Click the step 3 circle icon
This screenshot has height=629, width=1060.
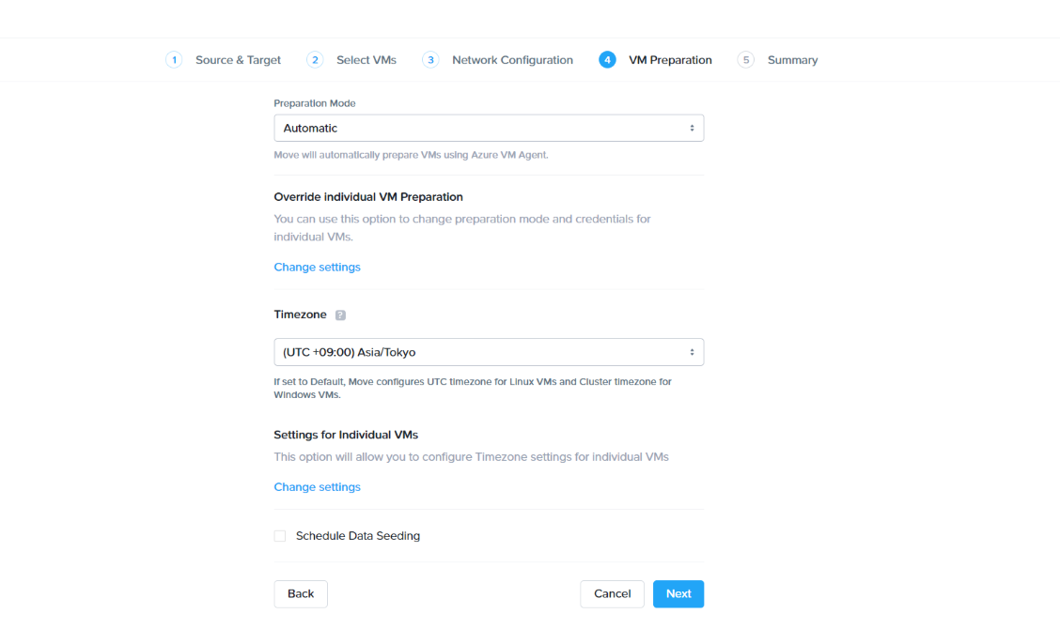click(430, 60)
